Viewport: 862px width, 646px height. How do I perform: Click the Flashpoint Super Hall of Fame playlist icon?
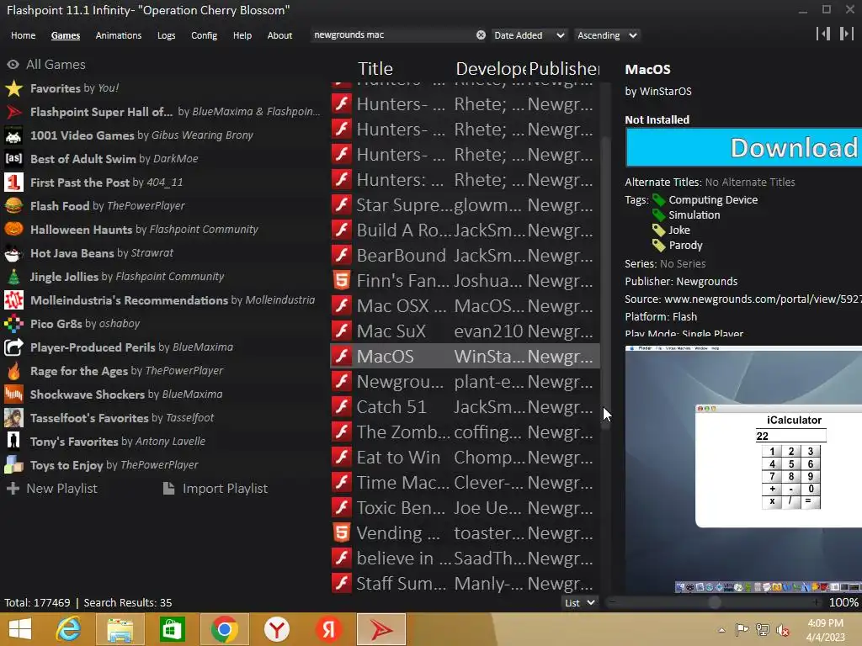coord(13,112)
